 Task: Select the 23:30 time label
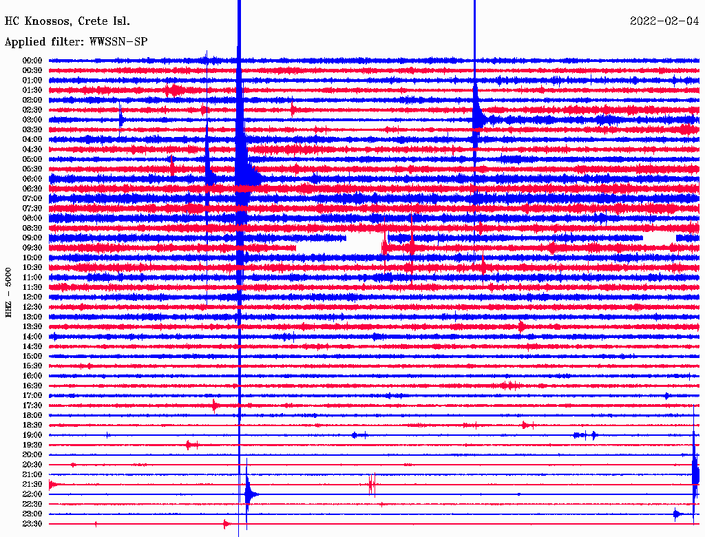32,524
